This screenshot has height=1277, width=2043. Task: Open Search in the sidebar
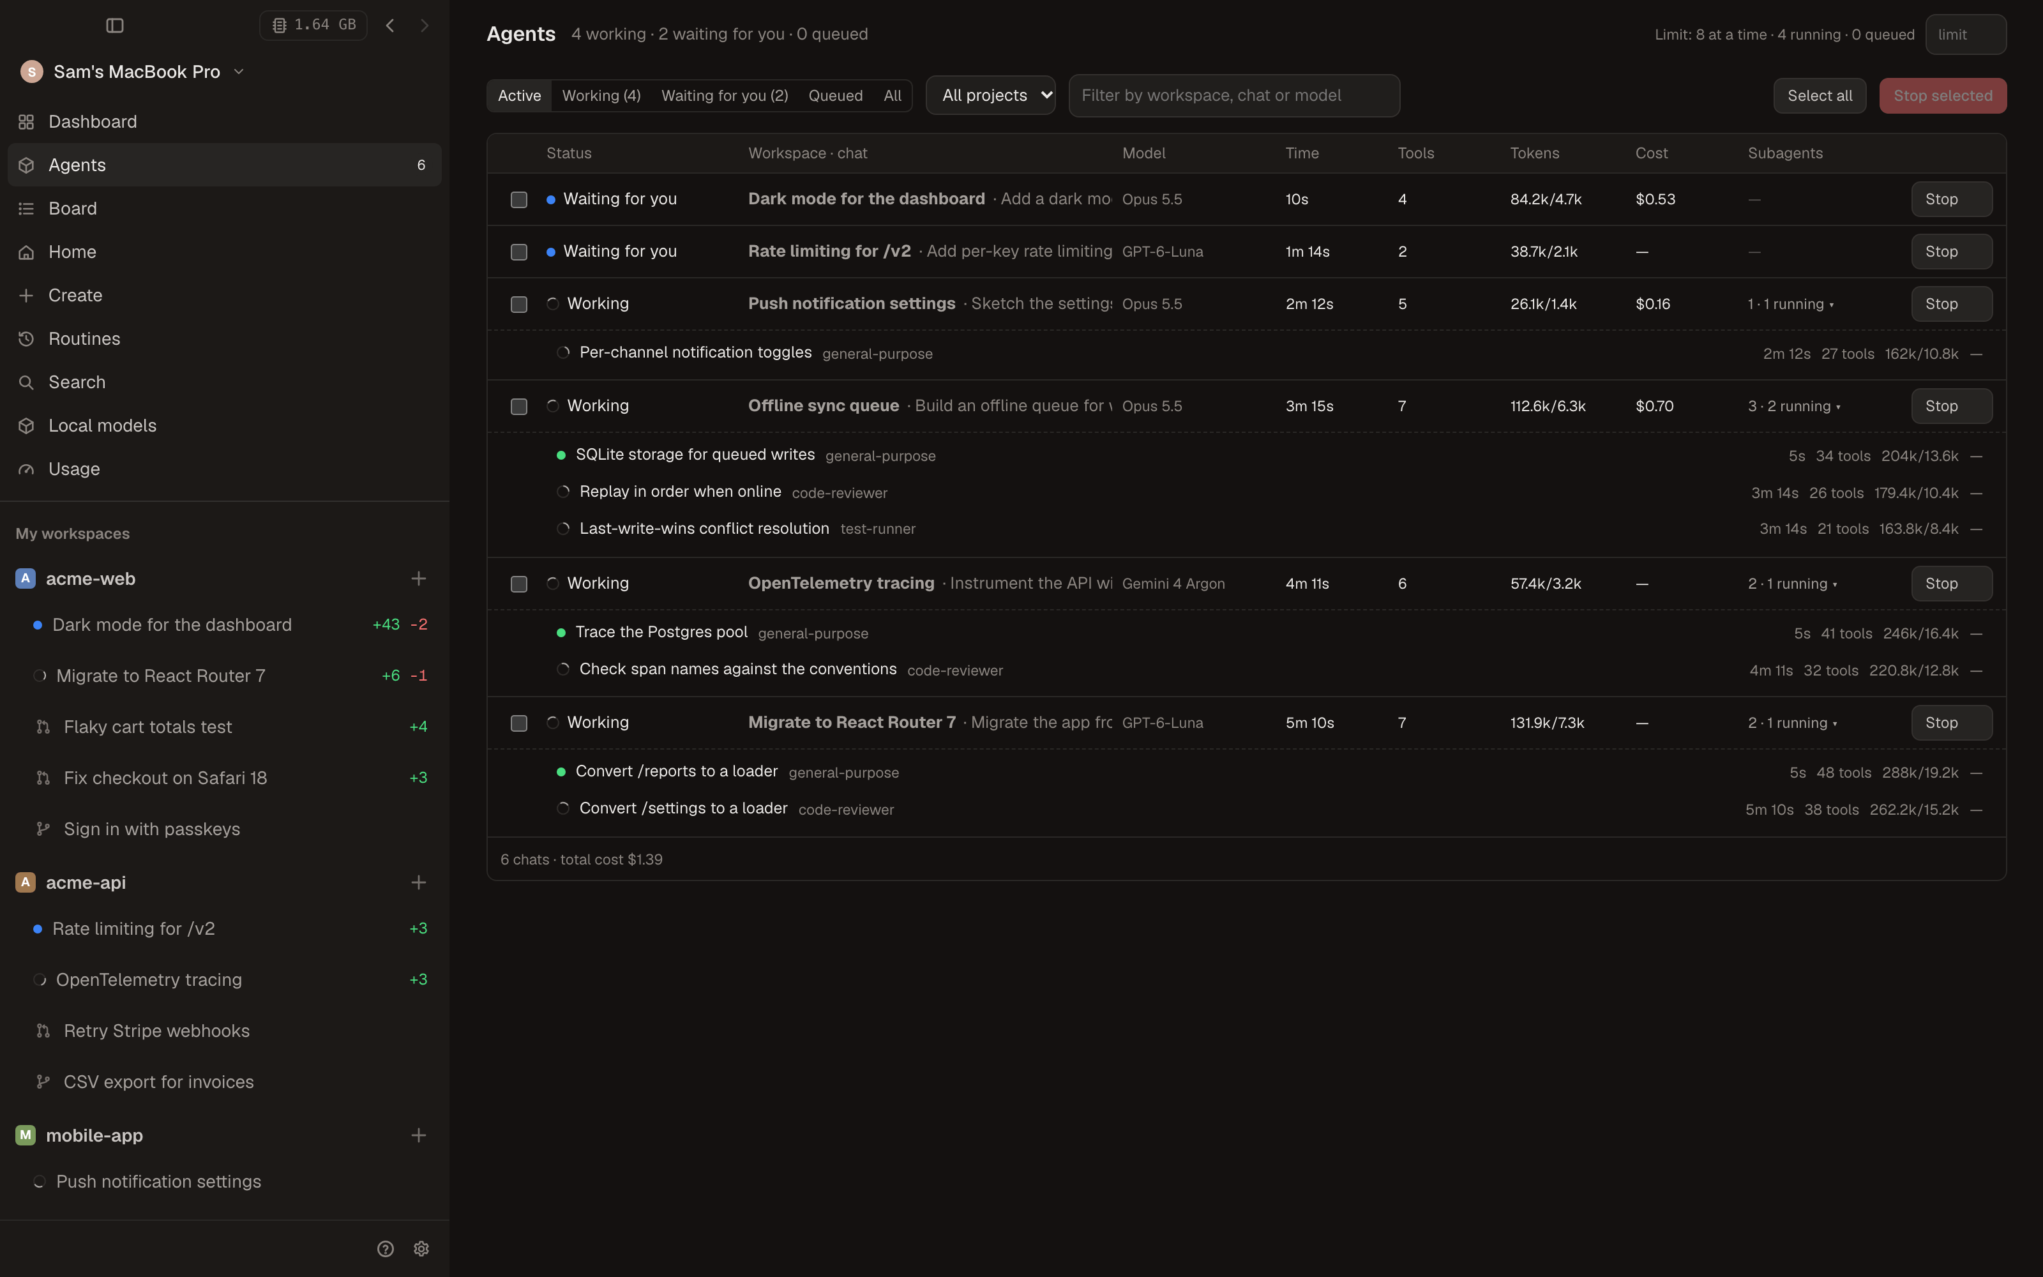coord(225,382)
